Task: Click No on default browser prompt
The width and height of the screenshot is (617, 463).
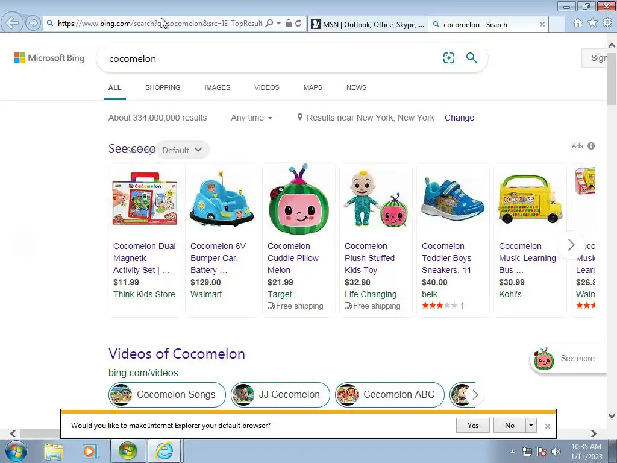Action: pos(510,425)
